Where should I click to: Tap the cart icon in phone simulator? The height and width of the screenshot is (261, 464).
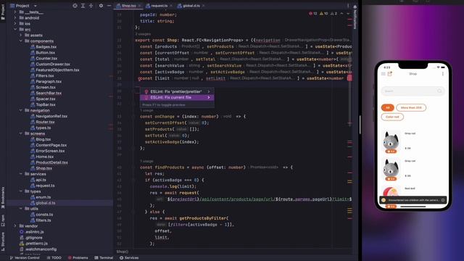pos(390,74)
